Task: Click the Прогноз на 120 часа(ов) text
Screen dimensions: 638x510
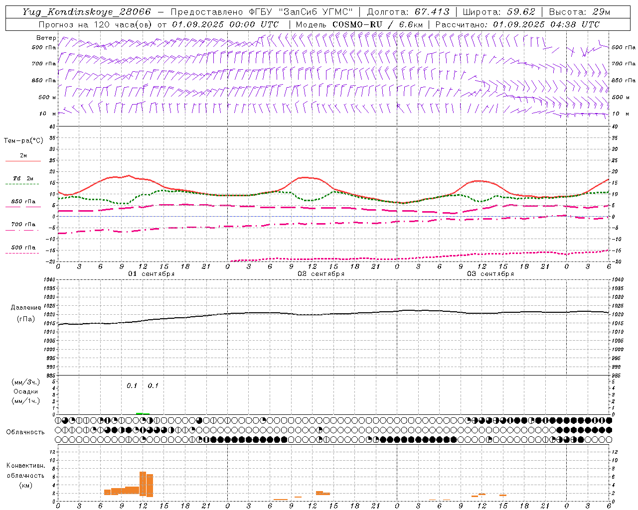Action: [x=96, y=24]
